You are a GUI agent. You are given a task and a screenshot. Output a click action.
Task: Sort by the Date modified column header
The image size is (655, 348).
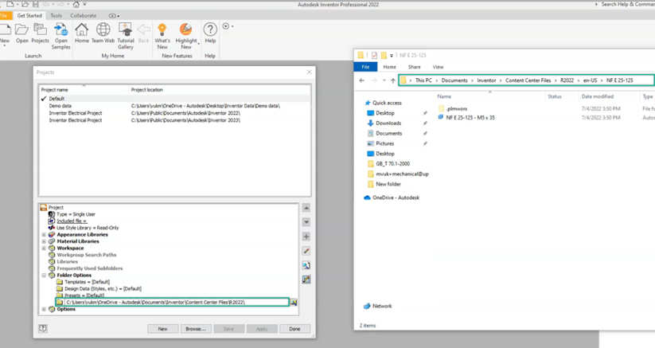pos(598,96)
